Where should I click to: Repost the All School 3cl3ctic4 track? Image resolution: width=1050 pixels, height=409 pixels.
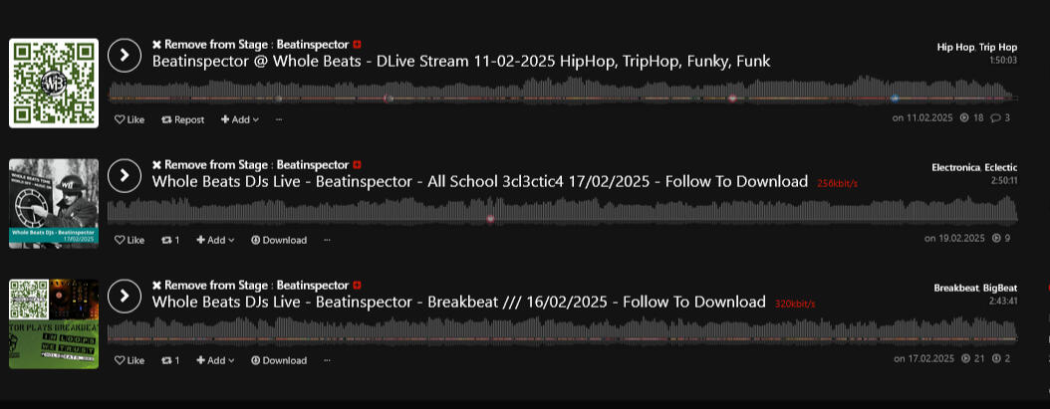pyautogui.click(x=170, y=240)
